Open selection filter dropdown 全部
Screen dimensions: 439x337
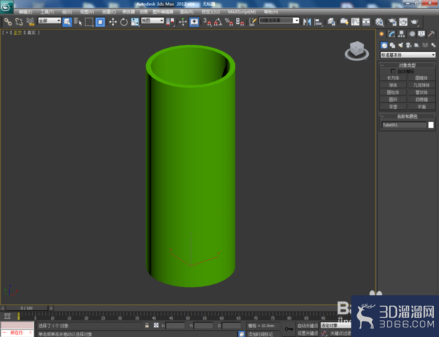point(49,21)
